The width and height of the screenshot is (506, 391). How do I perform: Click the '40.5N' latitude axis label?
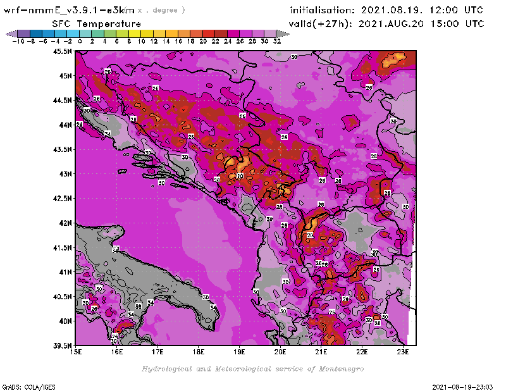click(x=62, y=297)
